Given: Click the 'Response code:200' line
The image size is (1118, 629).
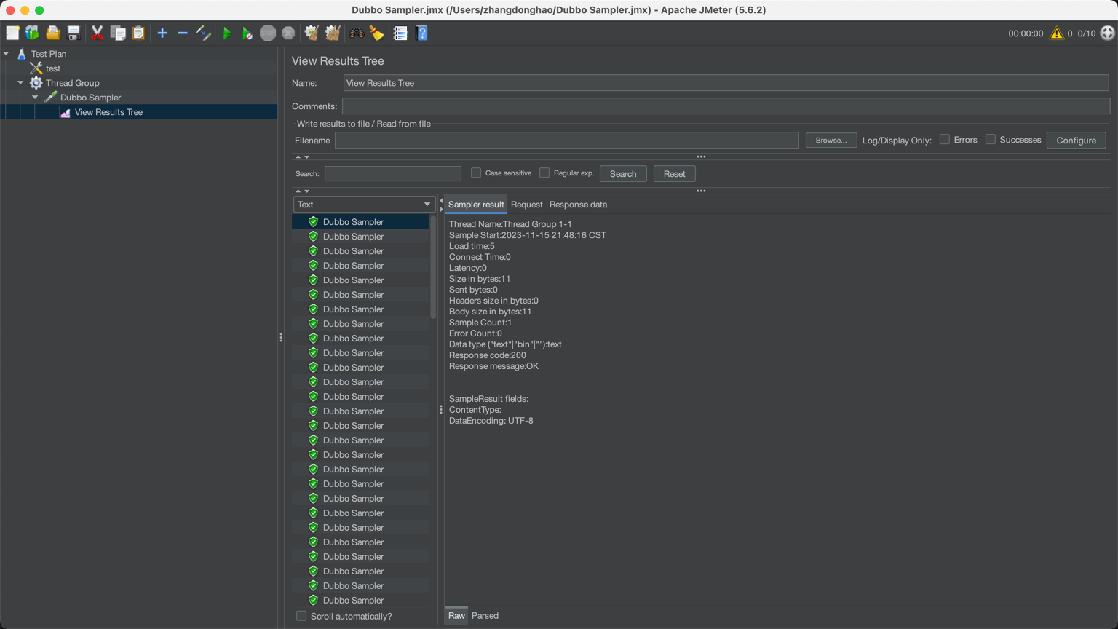Looking at the screenshot, I should [x=488, y=355].
